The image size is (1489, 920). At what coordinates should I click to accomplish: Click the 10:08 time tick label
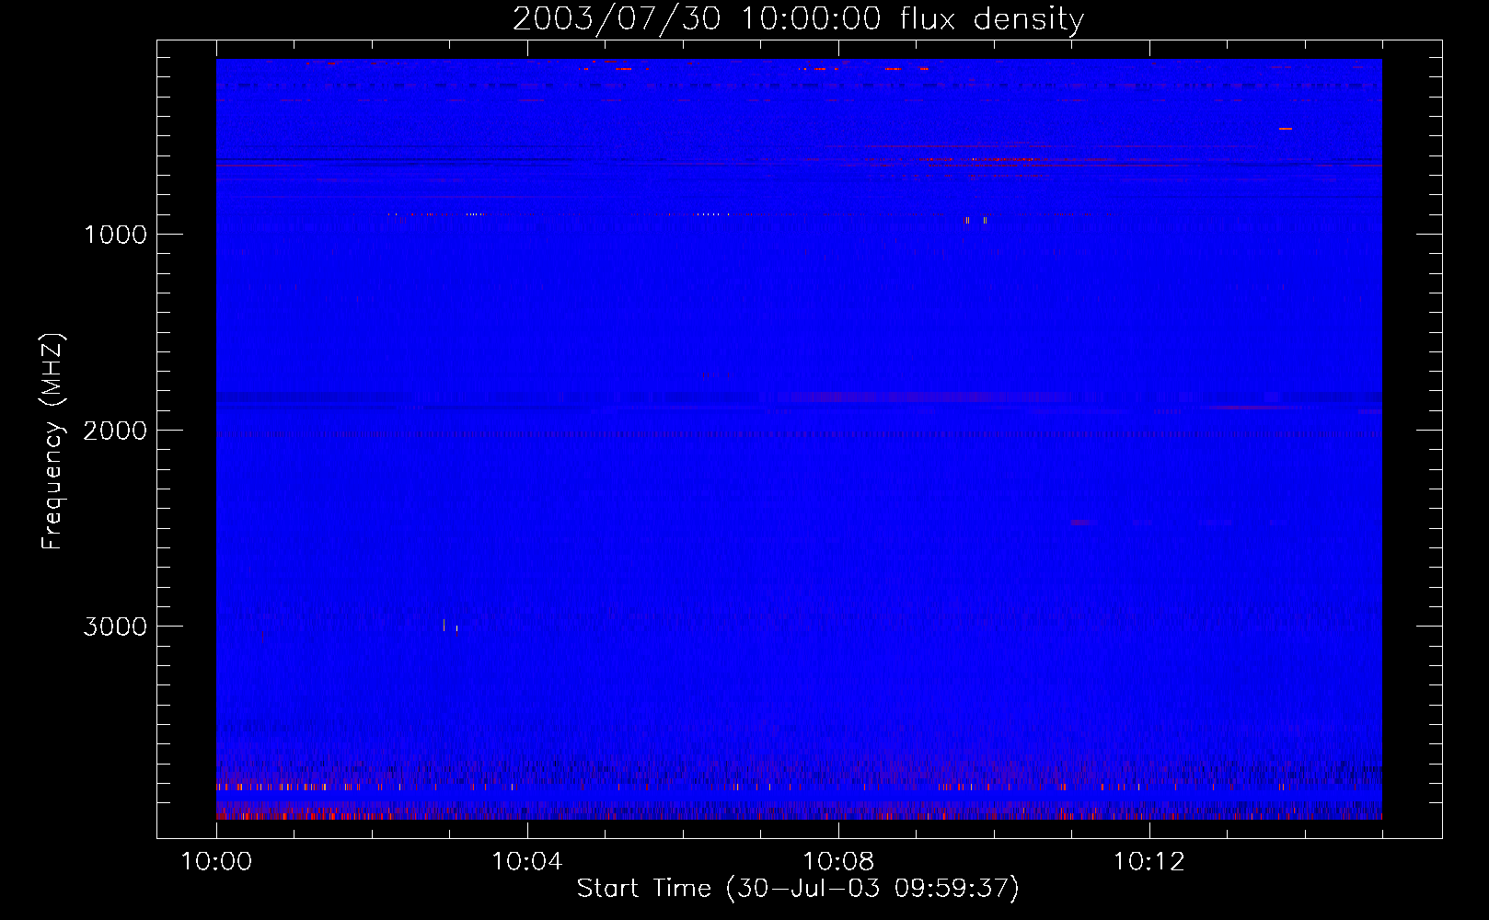pyautogui.click(x=838, y=861)
